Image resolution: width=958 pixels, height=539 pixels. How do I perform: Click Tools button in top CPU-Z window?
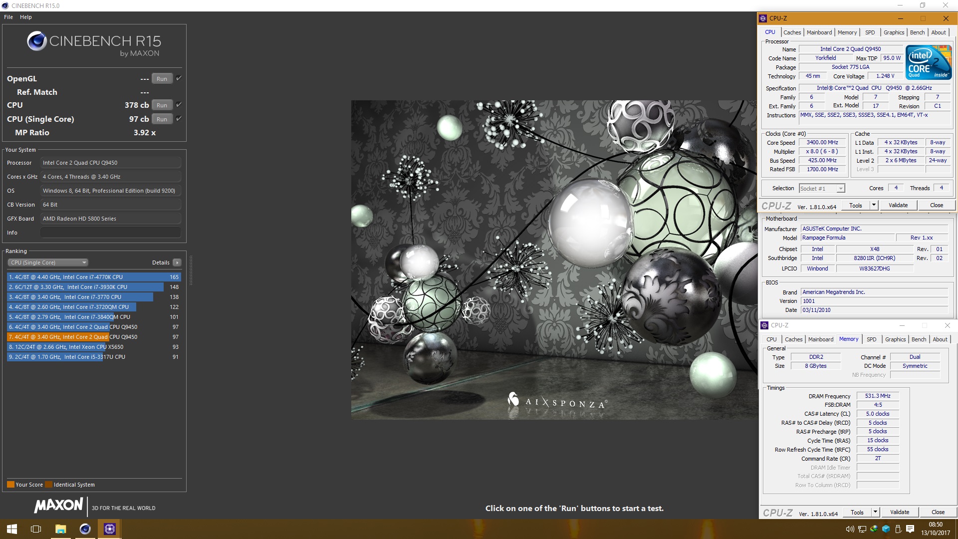(856, 206)
